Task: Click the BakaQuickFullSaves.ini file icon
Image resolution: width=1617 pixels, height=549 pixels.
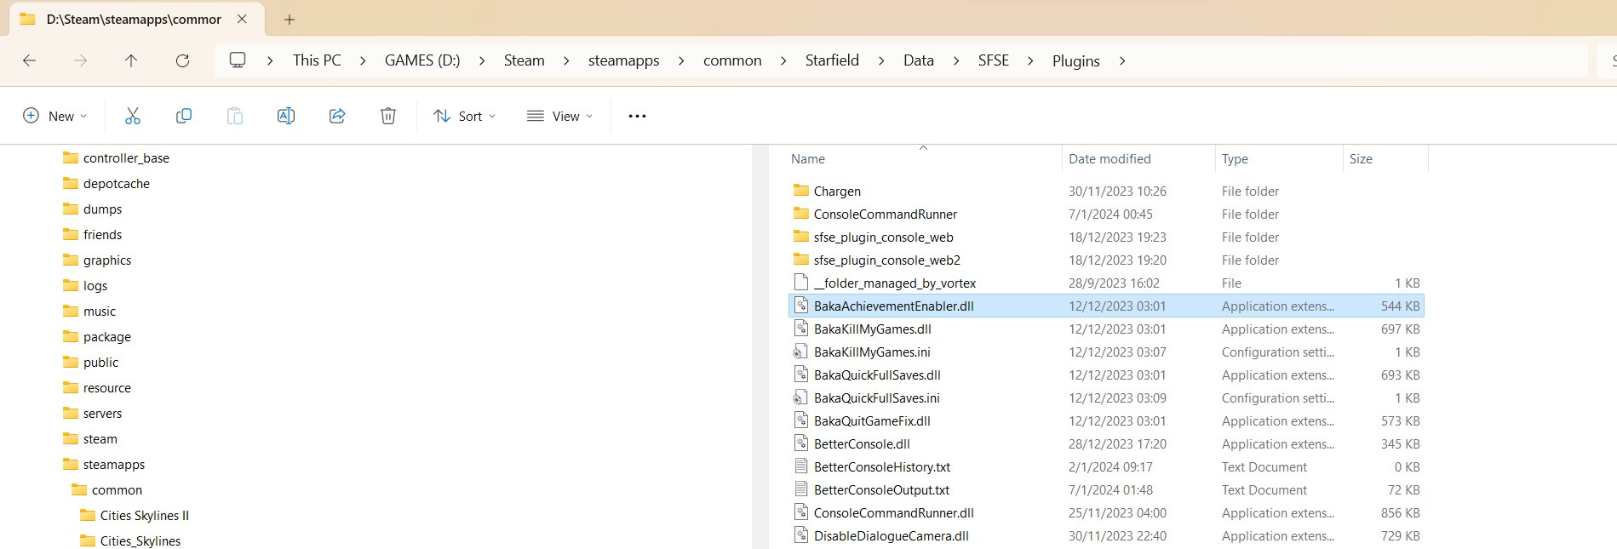Action: click(800, 397)
